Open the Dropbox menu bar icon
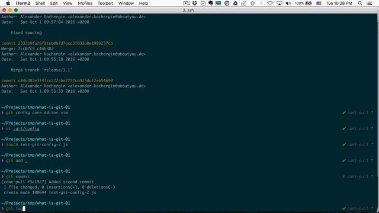The width and height of the screenshot is (379, 213). [x=195, y=4]
